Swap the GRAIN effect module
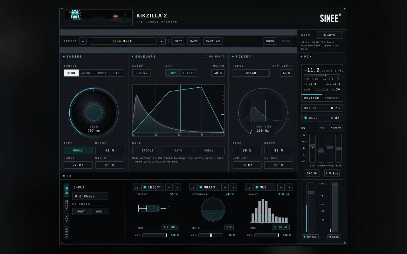 click(x=225, y=187)
